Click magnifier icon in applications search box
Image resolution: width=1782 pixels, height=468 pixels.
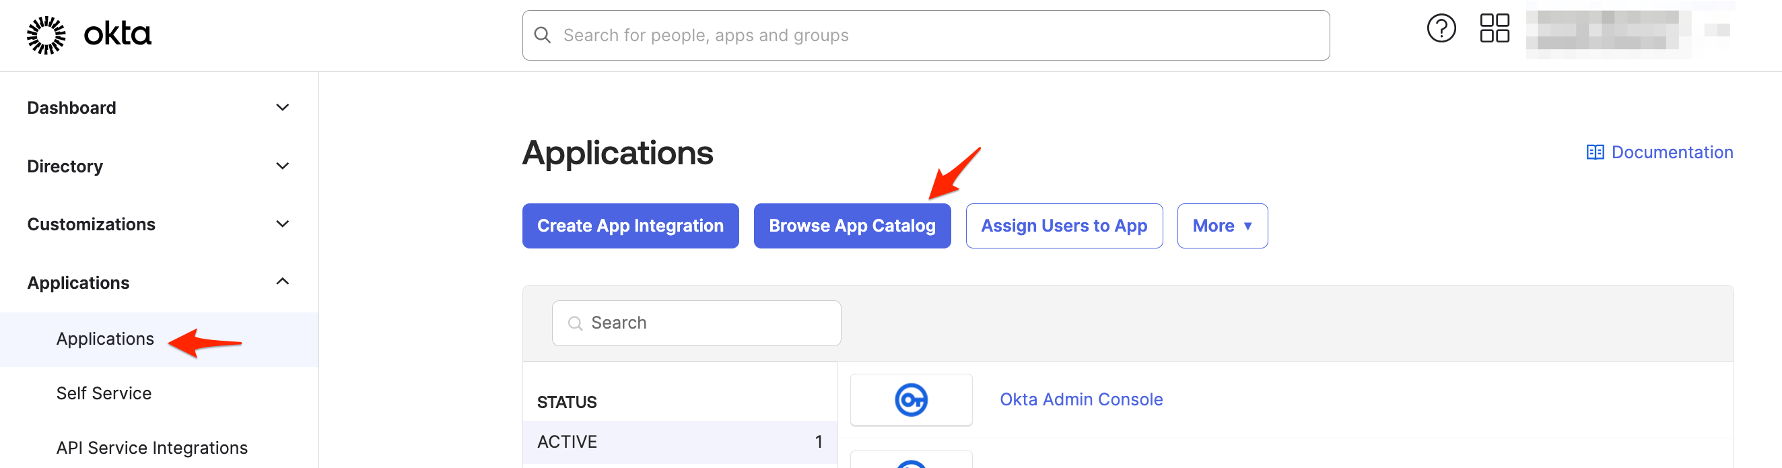click(x=575, y=323)
